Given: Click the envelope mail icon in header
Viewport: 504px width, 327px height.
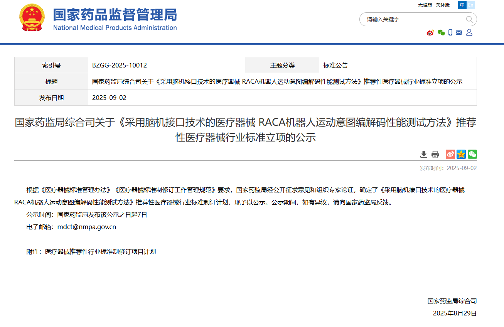Looking at the screenshot, I should [459, 33].
